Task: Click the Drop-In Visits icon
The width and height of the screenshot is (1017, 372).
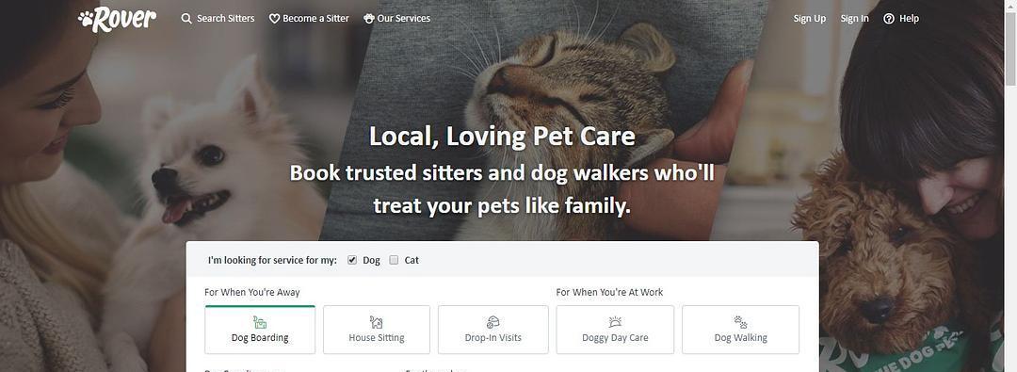Action: [x=492, y=322]
